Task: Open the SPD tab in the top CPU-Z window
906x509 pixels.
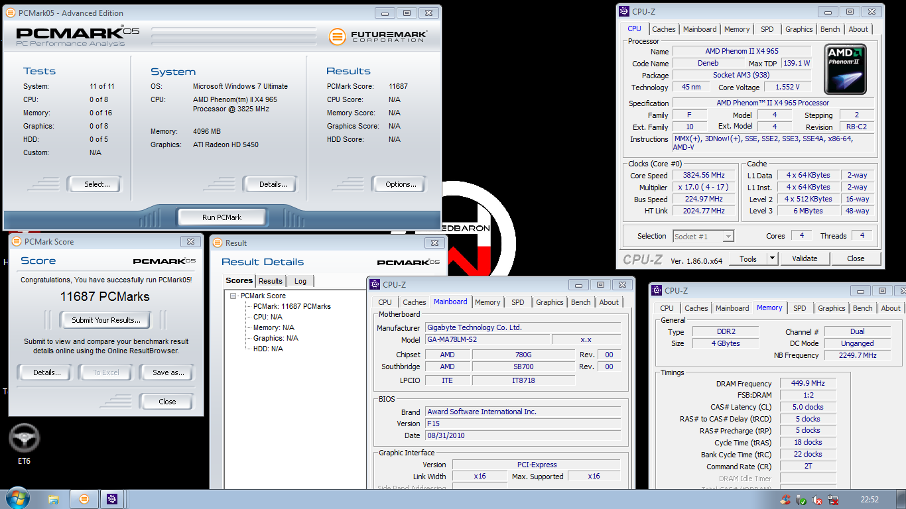Action: click(x=767, y=29)
